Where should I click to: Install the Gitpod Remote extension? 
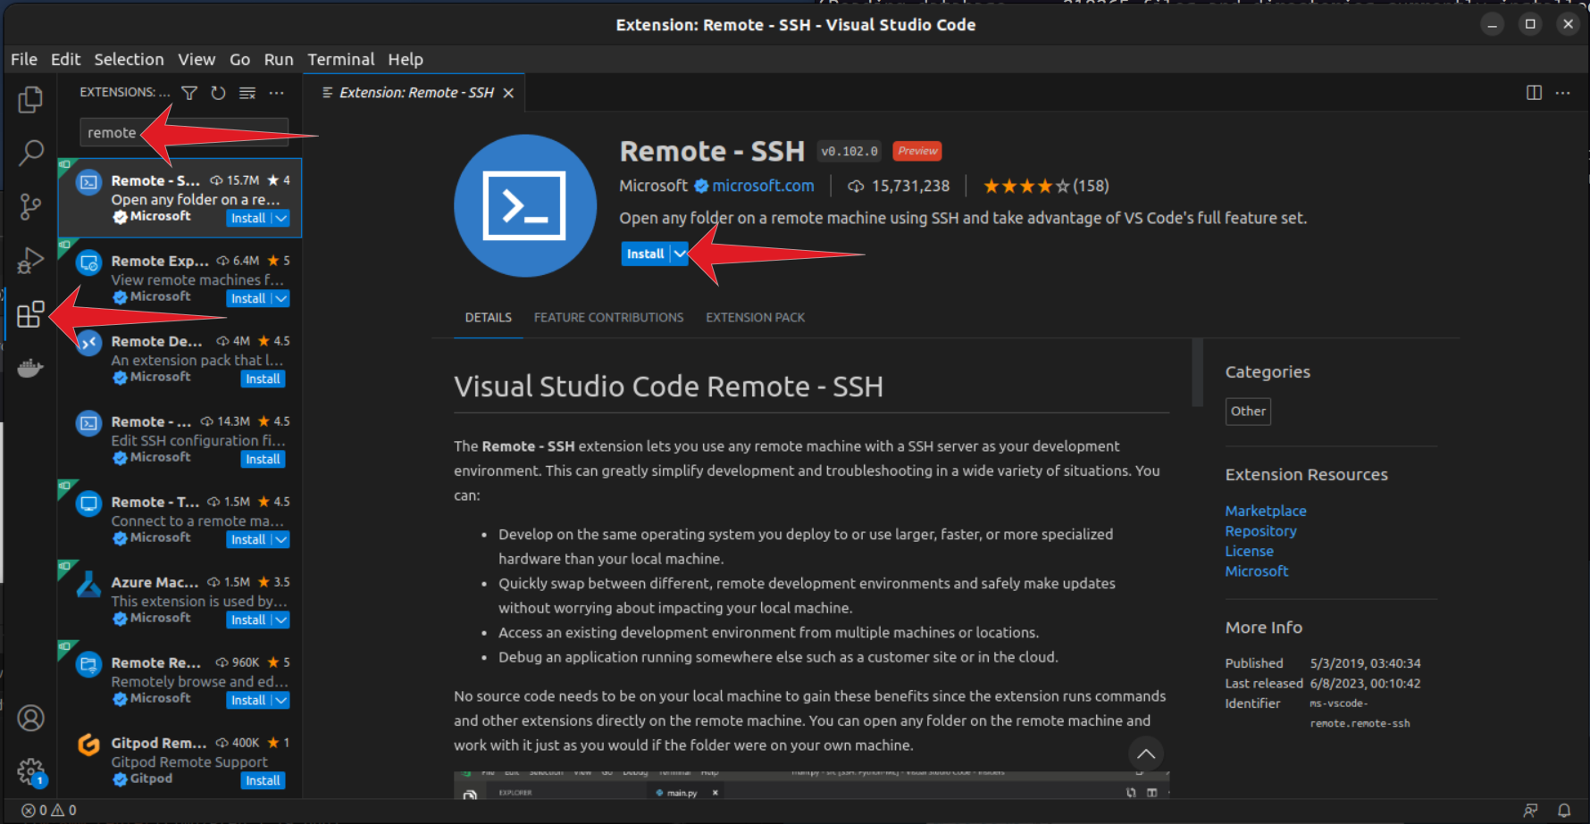(263, 780)
